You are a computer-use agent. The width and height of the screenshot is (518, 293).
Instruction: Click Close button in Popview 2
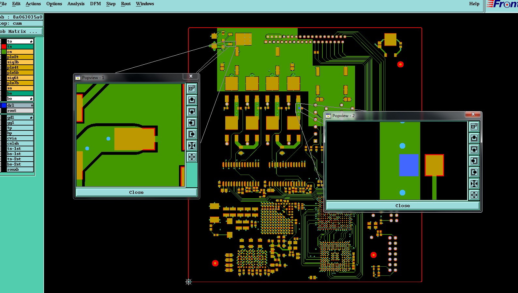point(403,206)
